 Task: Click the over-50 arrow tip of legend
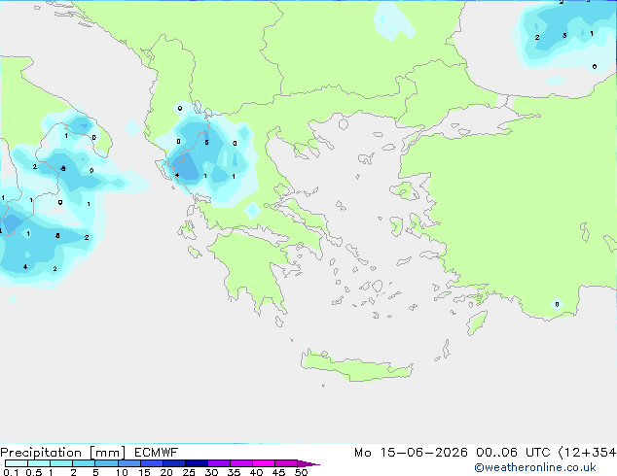(308, 463)
